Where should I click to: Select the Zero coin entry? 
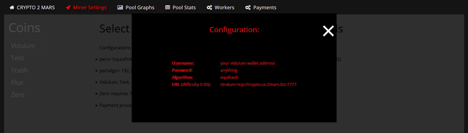[17, 95]
